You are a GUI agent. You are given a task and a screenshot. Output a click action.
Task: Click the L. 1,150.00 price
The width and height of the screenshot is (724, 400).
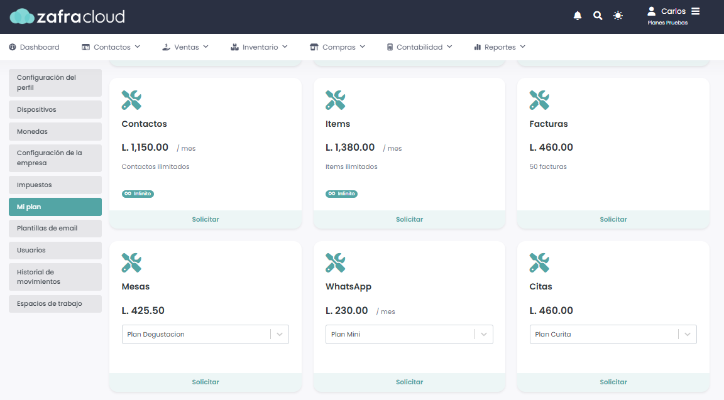coord(145,148)
